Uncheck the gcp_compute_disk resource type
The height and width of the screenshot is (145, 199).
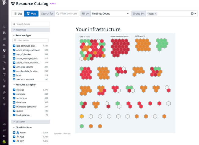click(x=14, y=45)
